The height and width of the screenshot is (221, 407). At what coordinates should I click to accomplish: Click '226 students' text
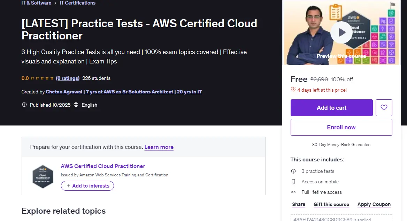[x=96, y=78]
